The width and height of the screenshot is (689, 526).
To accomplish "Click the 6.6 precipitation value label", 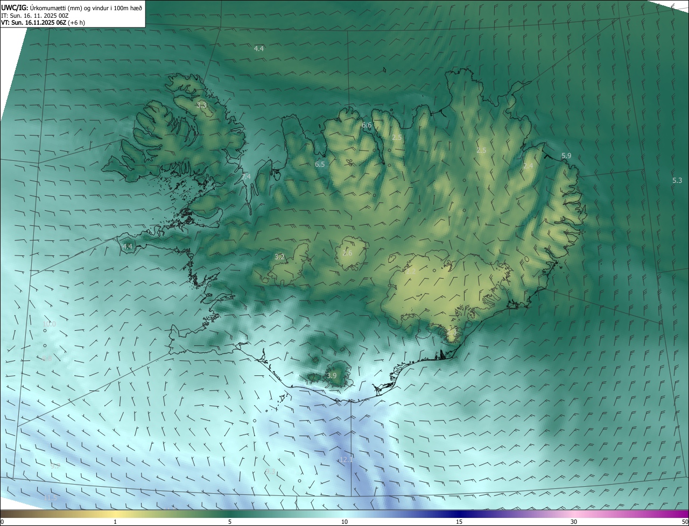I will [367, 125].
